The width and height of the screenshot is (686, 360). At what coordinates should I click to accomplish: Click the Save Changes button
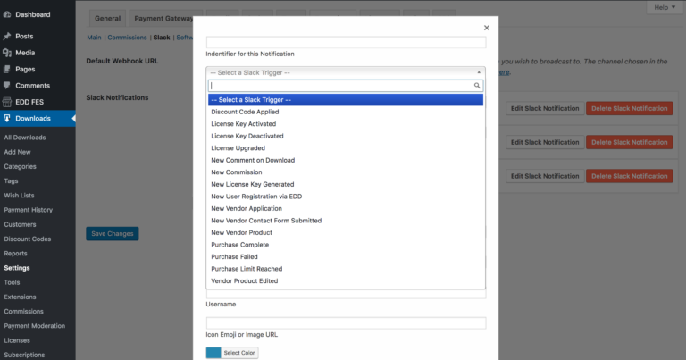click(113, 233)
